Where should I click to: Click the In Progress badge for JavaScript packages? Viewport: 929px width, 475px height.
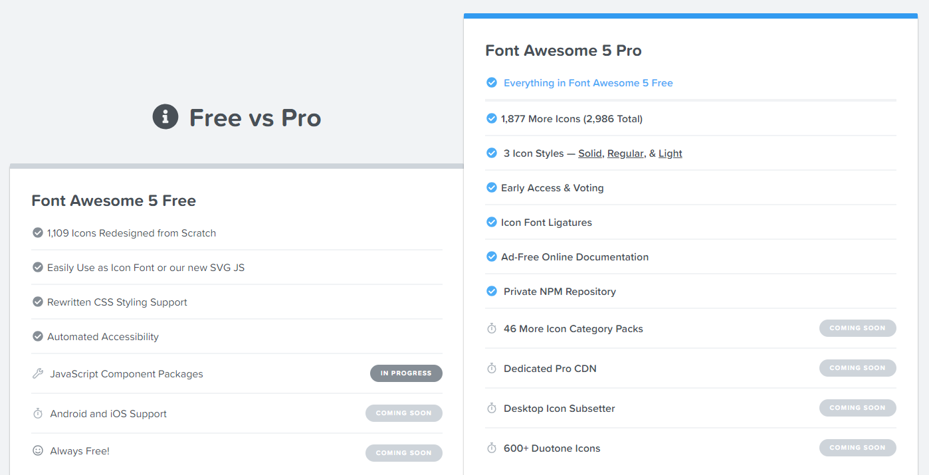click(x=406, y=373)
